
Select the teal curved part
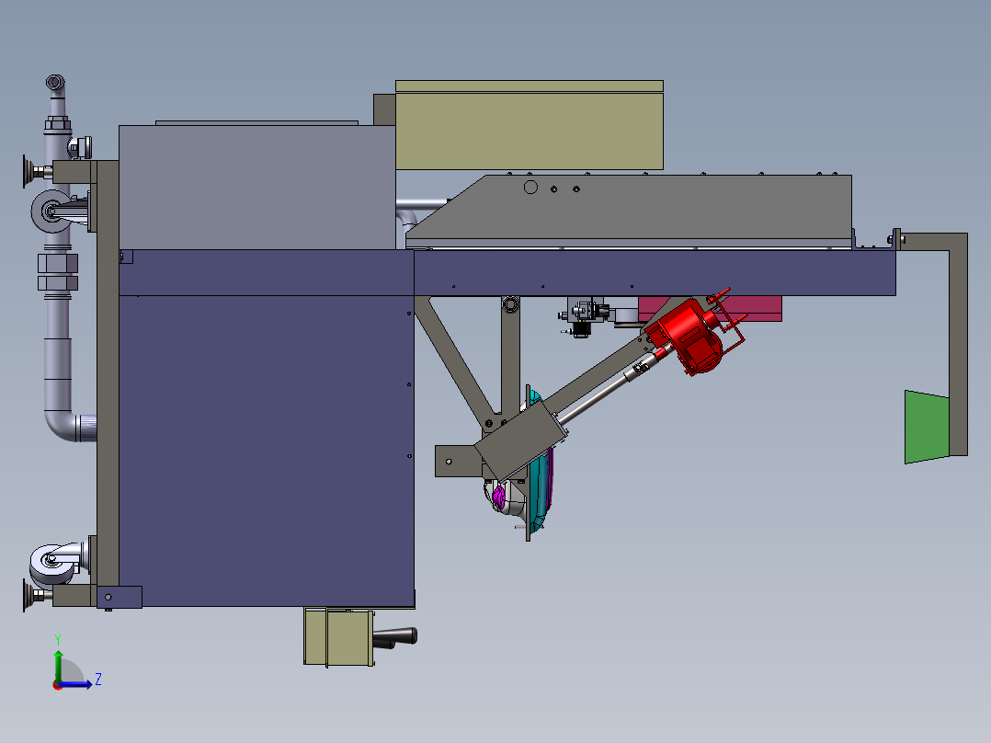538,488
